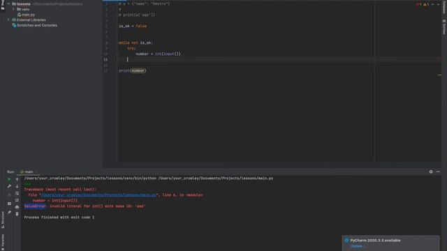Go to previous highlighted error arrow
This screenshot has width=447, height=251.
click(x=433, y=4)
